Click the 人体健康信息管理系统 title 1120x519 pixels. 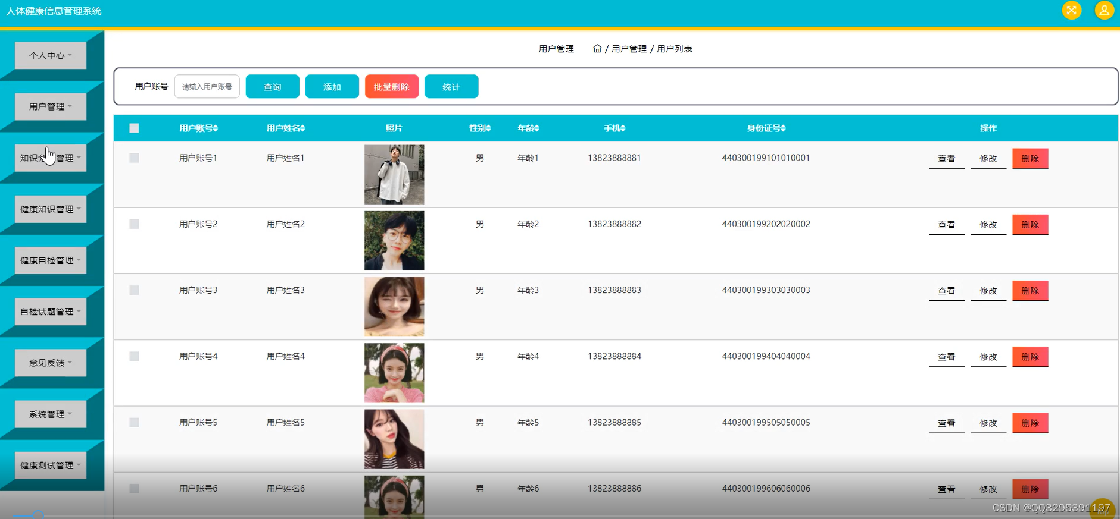(x=54, y=11)
